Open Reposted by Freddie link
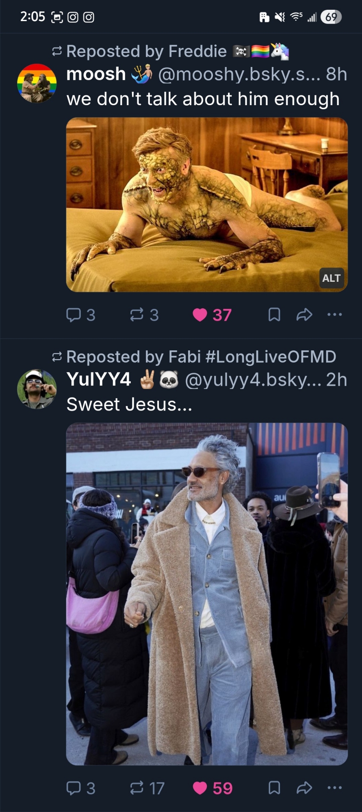 146,52
